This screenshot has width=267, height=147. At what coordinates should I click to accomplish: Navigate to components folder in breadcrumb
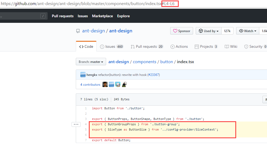144,62
